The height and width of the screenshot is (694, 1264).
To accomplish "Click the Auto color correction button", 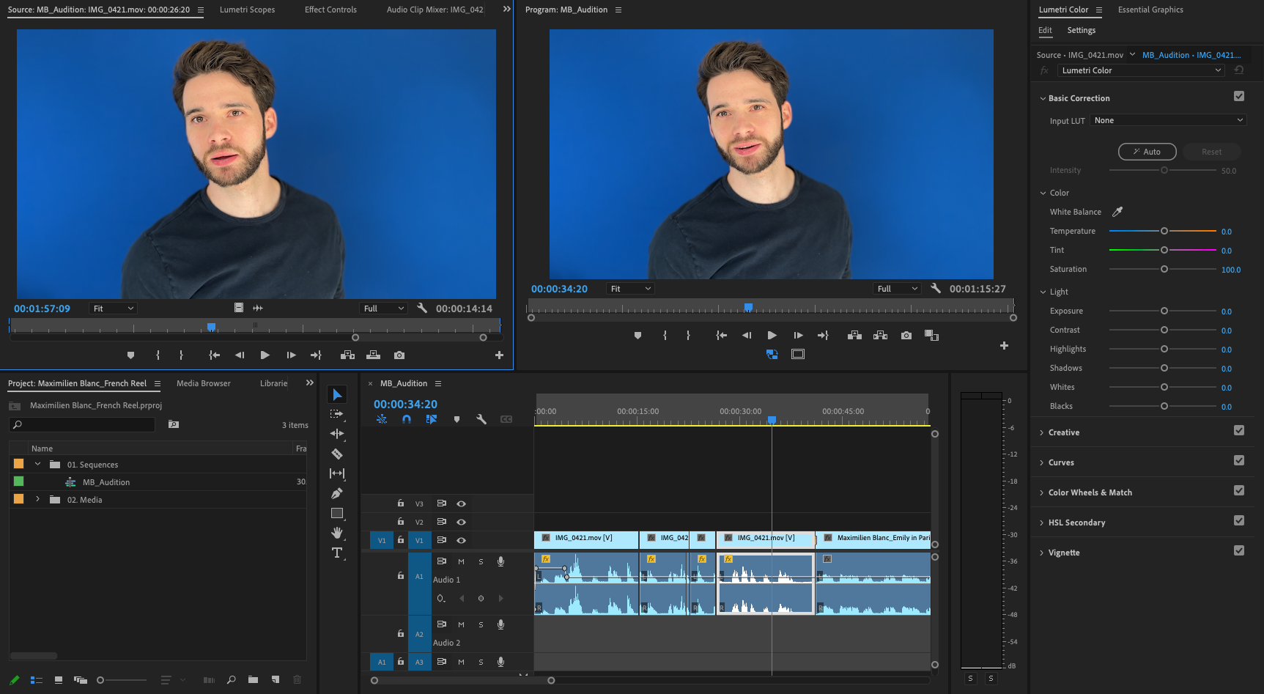I will coord(1147,152).
